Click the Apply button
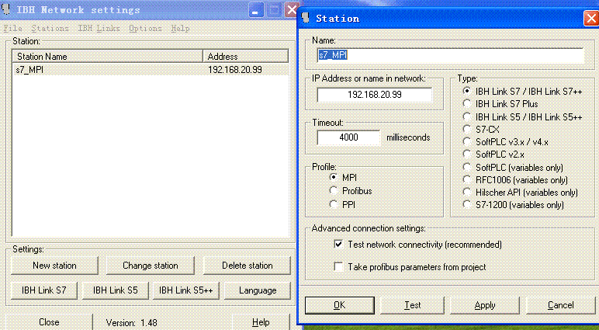Image resolution: width=599 pixels, height=330 pixels. coord(485,305)
